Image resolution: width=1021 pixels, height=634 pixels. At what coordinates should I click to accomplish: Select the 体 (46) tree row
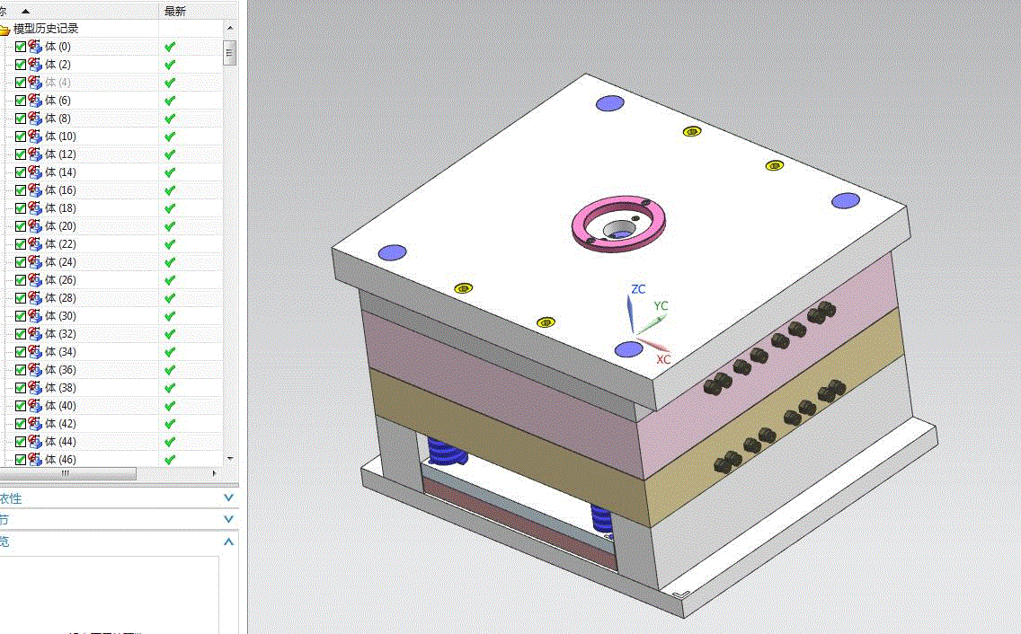click(x=60, y=460)
